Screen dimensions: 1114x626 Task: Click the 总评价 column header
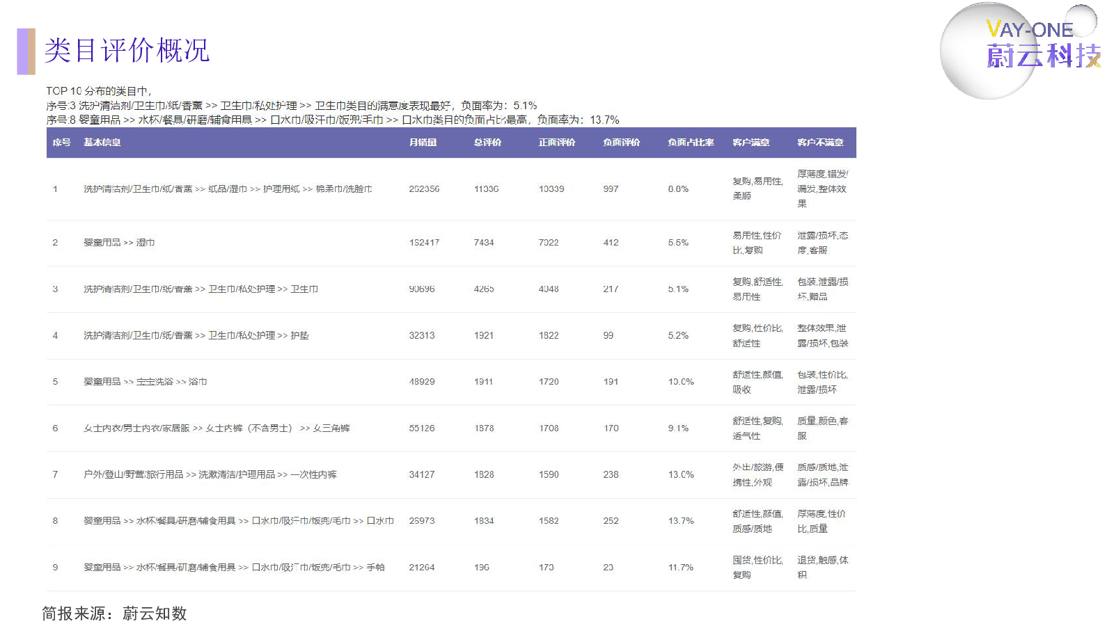click(487, 143)
